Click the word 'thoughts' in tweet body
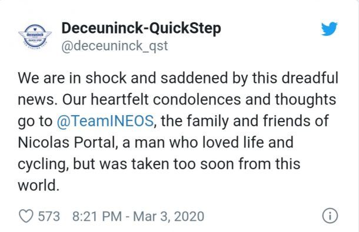359x232 pixels. [x=305, y=100]
